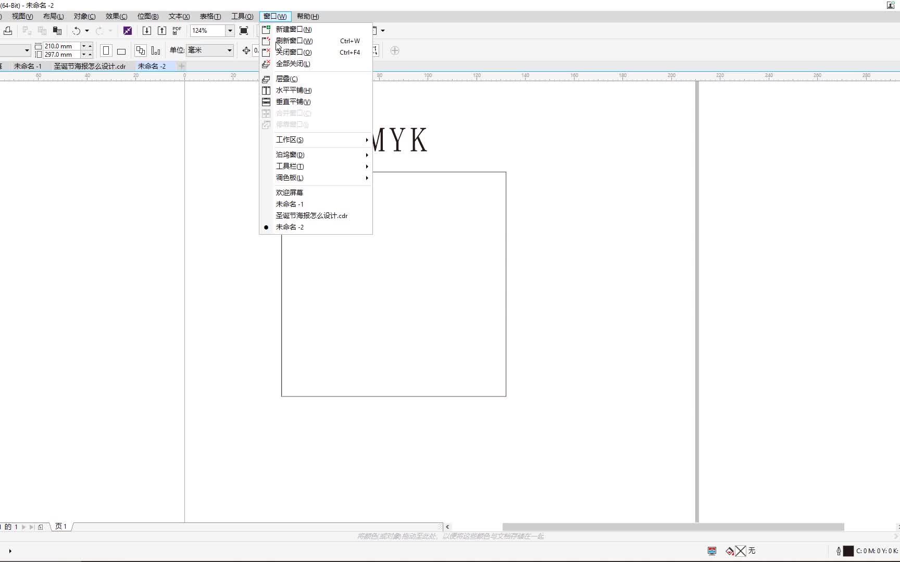Click the page height 297.0 mm field

tap(61, 55)
